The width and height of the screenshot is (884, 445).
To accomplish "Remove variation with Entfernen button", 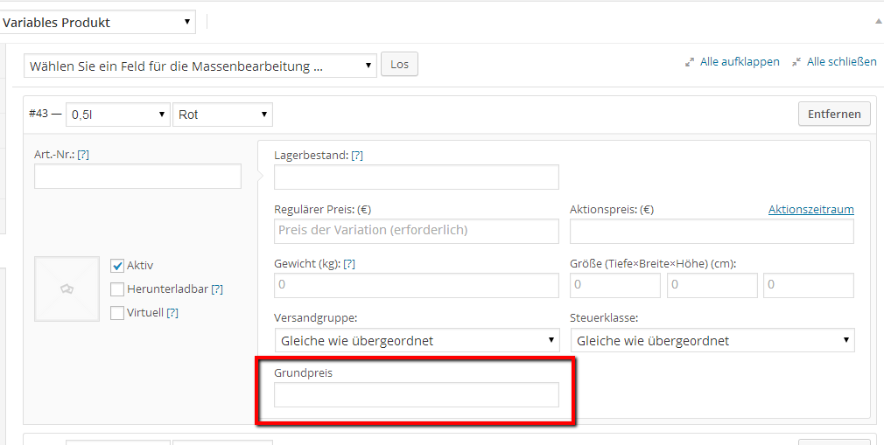I will pos(834,114).
